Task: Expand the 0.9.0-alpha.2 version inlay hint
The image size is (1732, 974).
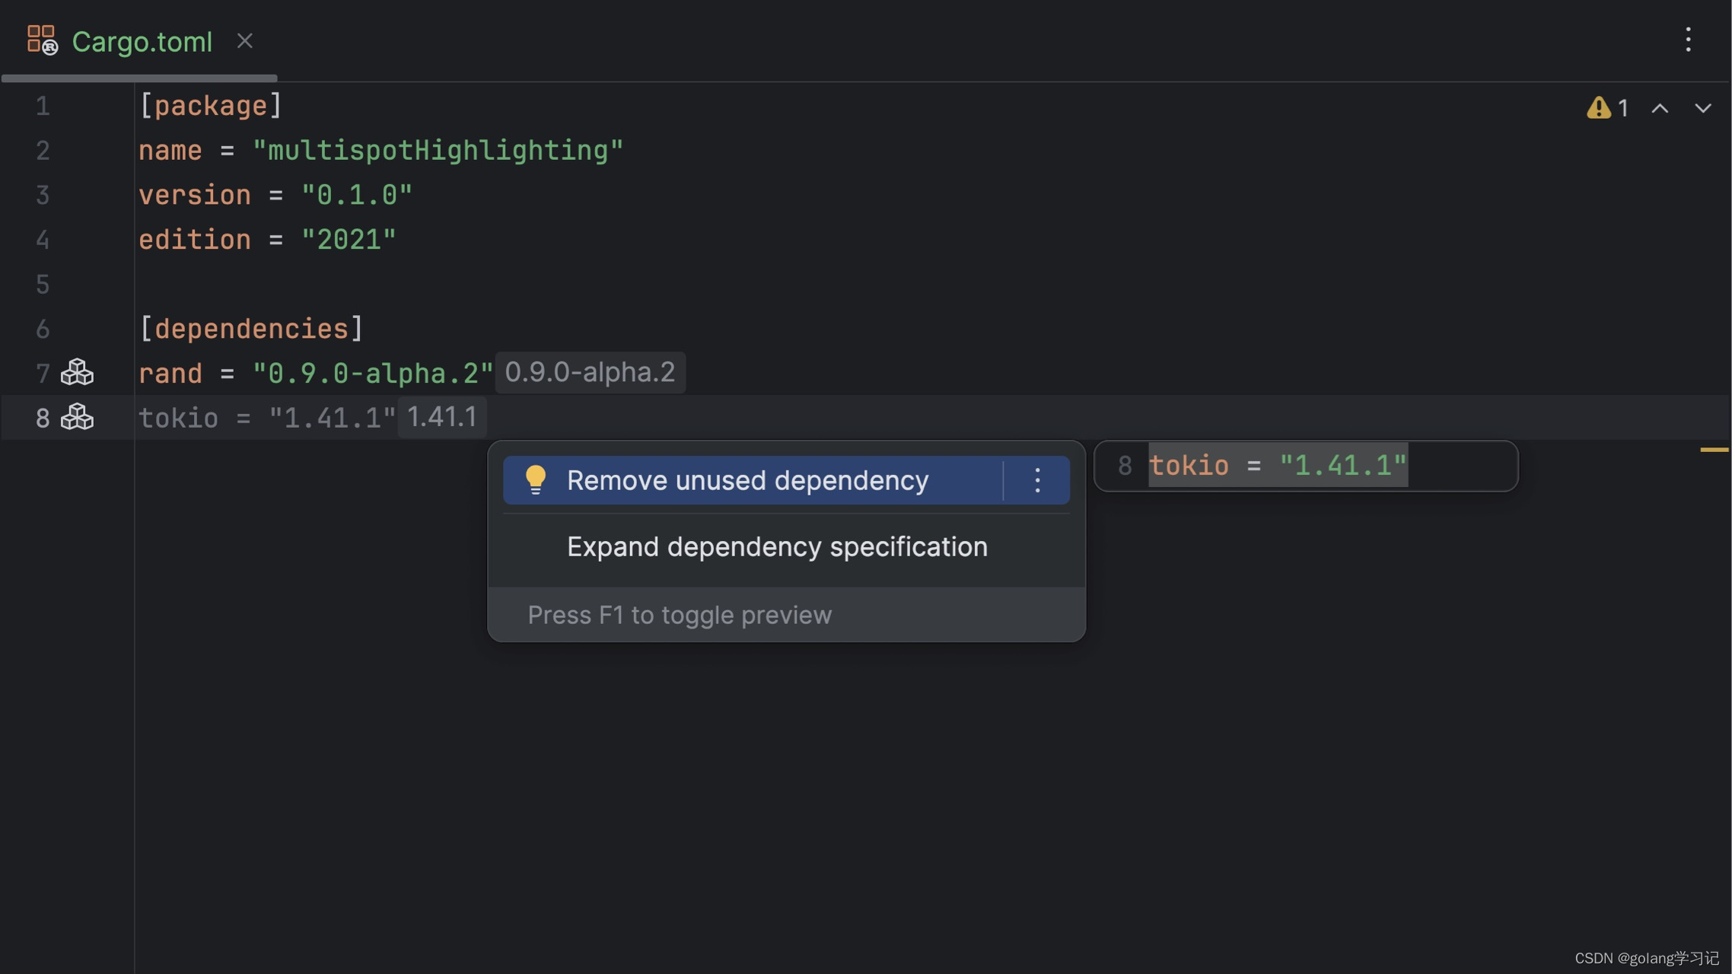Action: (589, 372)
